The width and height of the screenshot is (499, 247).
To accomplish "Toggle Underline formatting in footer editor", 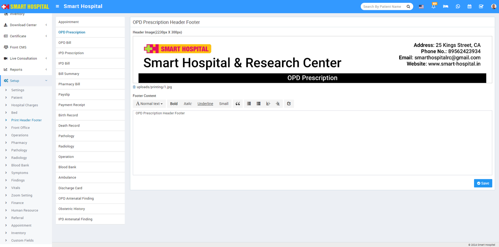I will 205,104.
